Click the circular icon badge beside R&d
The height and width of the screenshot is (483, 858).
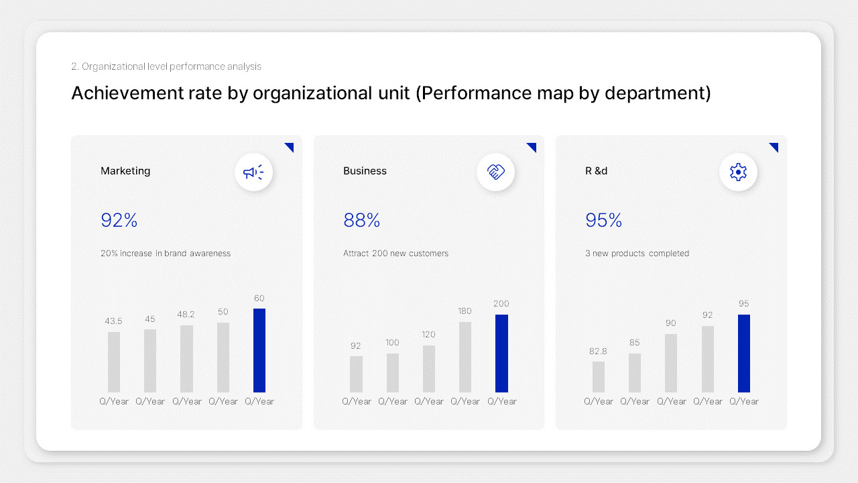(738, 172)
